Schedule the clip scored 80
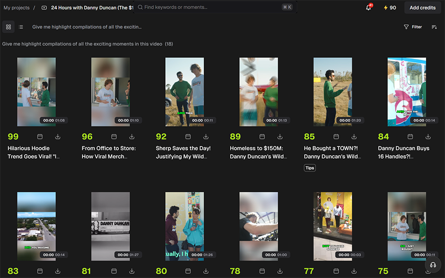Screen dimensions: 445x278 click(188, 271)
